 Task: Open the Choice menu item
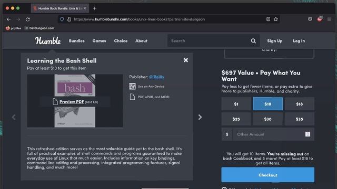tap(121, 41)
